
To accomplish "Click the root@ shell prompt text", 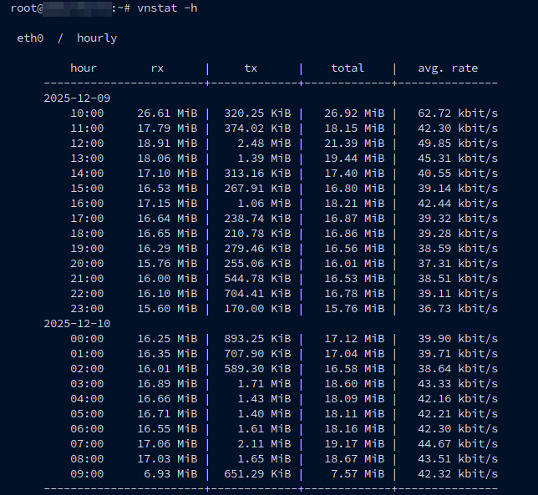I will click(x=25, y=8).
